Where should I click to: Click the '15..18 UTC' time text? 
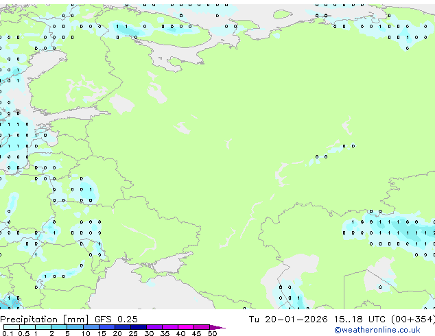[x=360, y=320]
